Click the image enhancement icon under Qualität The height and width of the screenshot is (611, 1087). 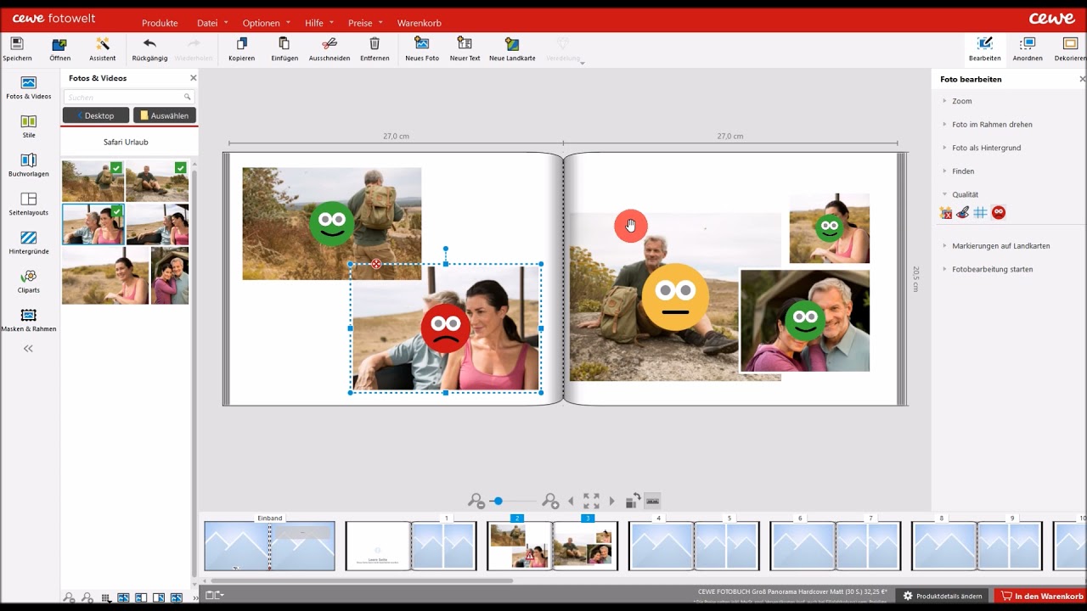[946, 213]
